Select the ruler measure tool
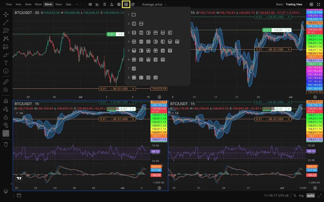The height and width of the screenshot is (202, 324). pos(6,82)
